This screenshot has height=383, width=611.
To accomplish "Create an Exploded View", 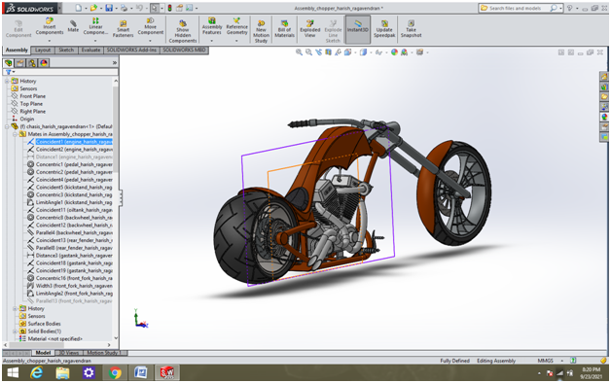I will point(309,29).
